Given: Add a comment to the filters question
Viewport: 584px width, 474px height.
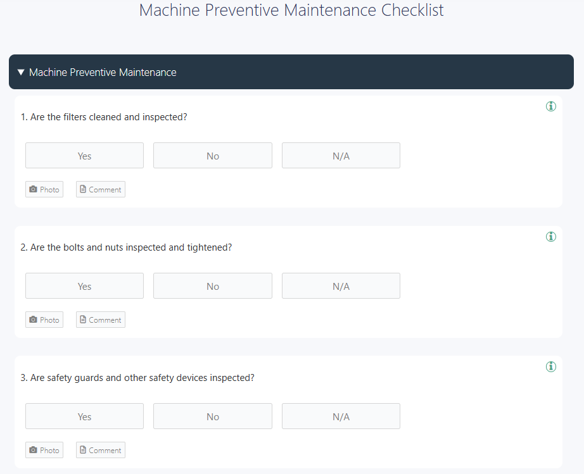Looking at the screenshot, I should point(101,189).
